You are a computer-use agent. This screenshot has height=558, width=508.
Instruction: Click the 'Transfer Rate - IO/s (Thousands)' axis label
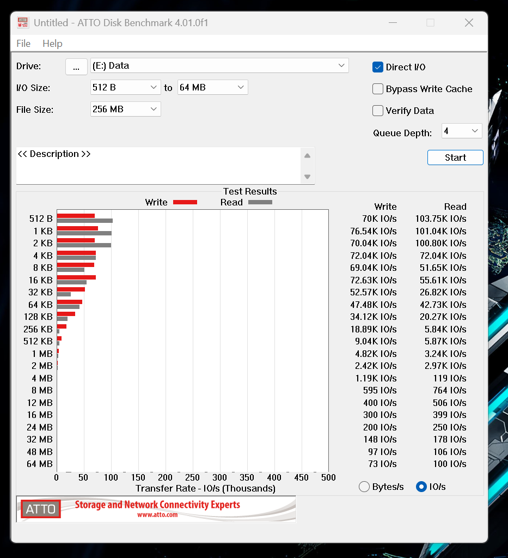point(205,488)
